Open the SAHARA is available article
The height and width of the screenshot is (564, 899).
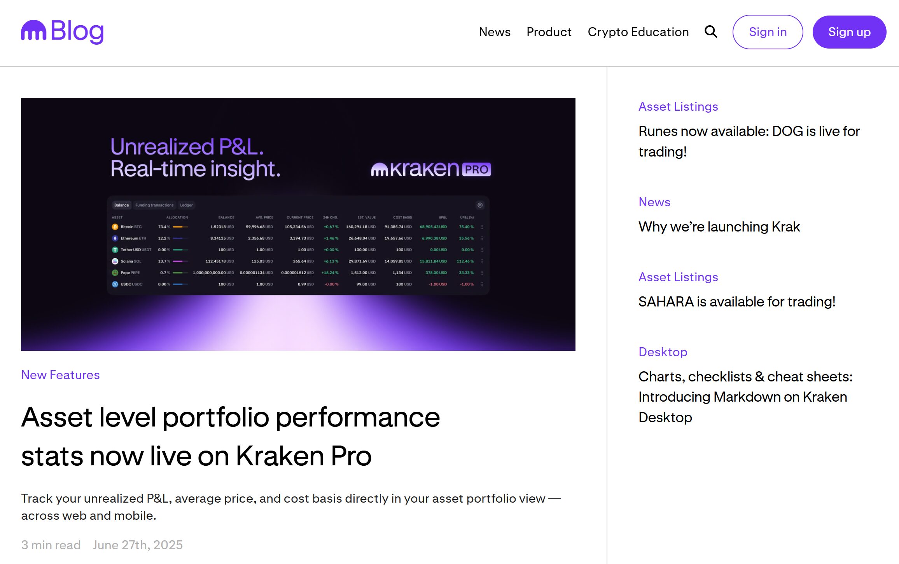coord(736,302)
